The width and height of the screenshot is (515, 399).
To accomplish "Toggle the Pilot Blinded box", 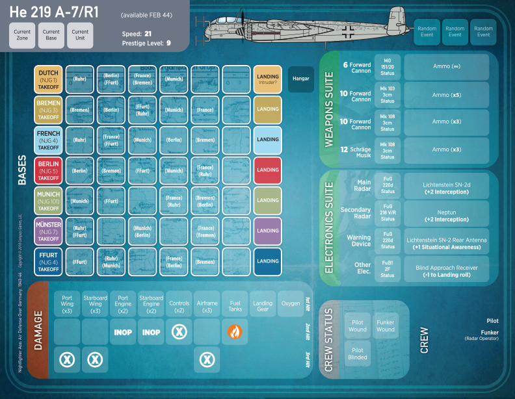I will pyautogui.click(x=357, y=354).
